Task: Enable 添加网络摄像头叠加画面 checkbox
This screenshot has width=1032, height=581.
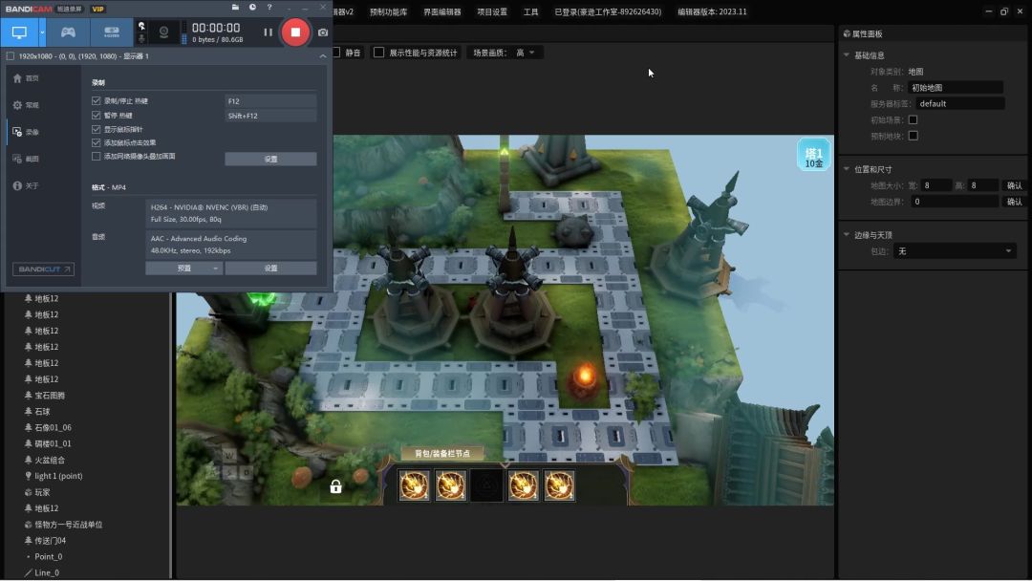Action: click(96, 156)
